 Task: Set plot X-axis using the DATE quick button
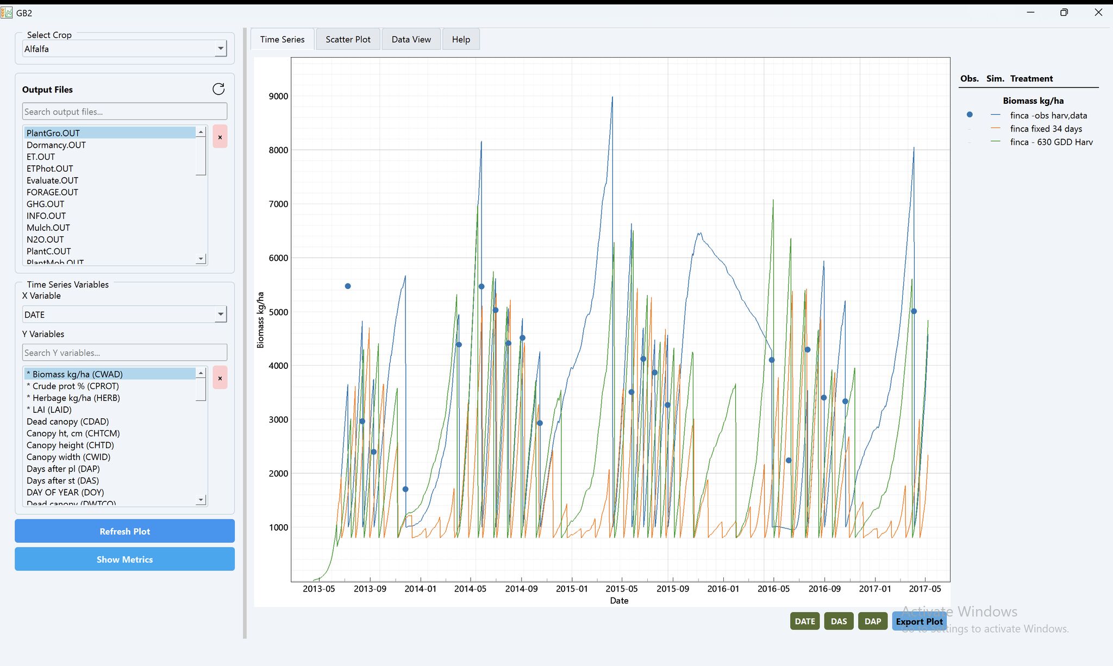click(x=804, y=621)
